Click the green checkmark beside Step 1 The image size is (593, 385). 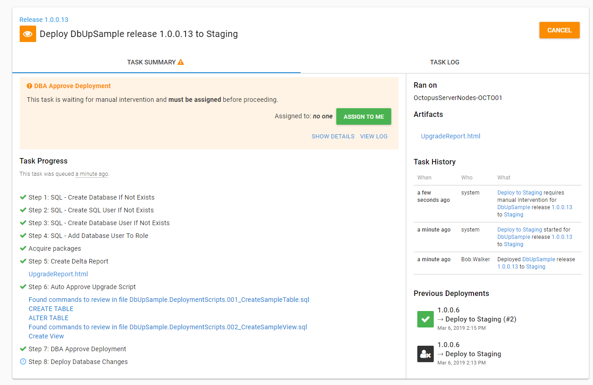tap(23, 197)
